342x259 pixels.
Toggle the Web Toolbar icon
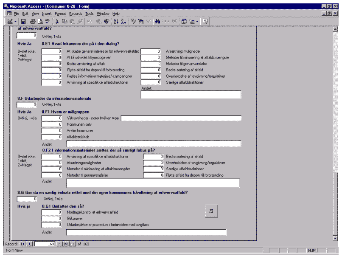point(106,21)
